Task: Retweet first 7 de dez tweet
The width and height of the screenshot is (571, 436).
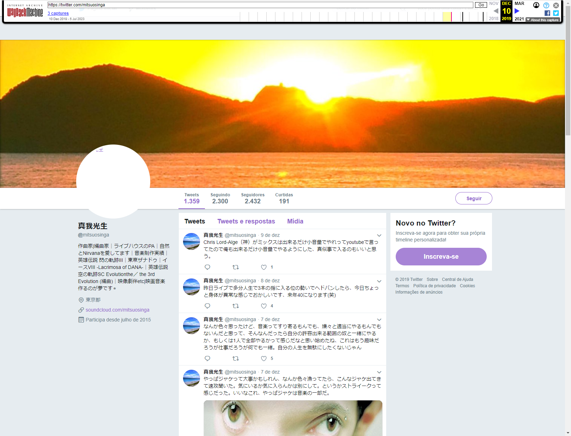Action: pyautogui.click(x=236, y=358)
